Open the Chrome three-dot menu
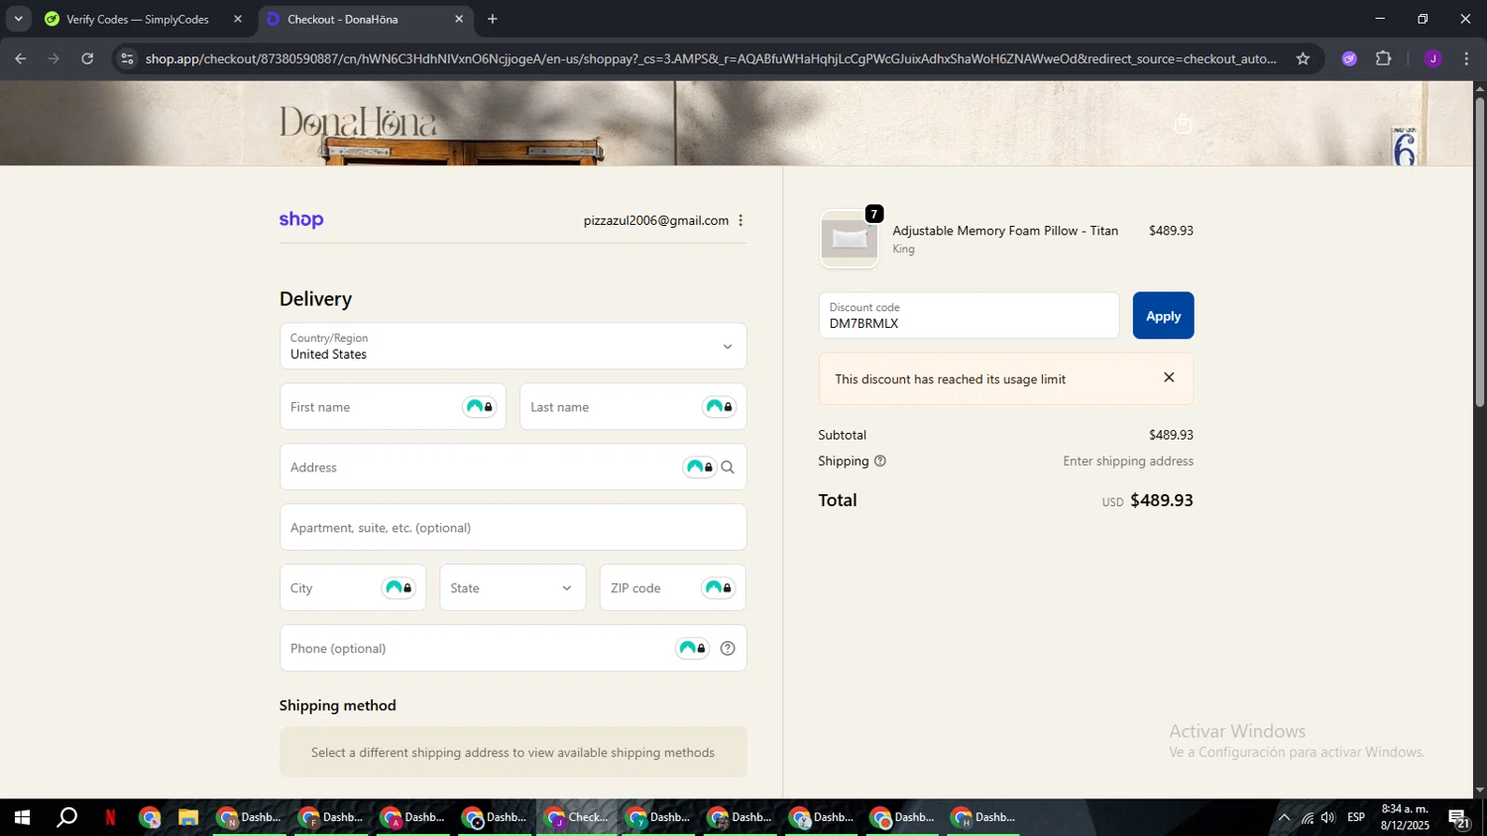The image size is (1487, 836). pos(1466,58)
